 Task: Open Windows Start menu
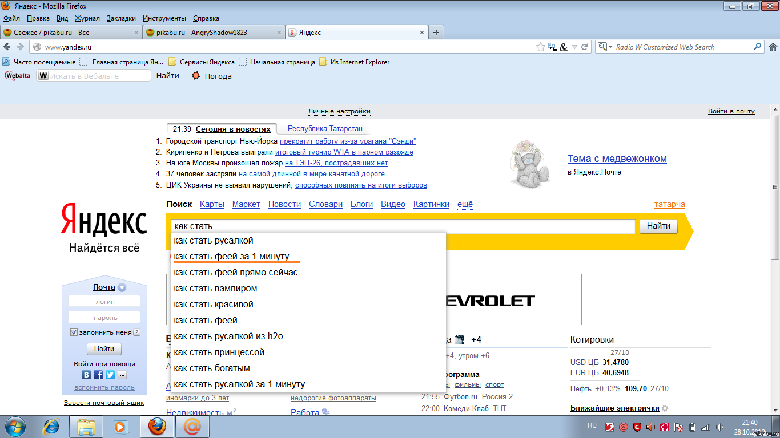click(x=15, y=426)
